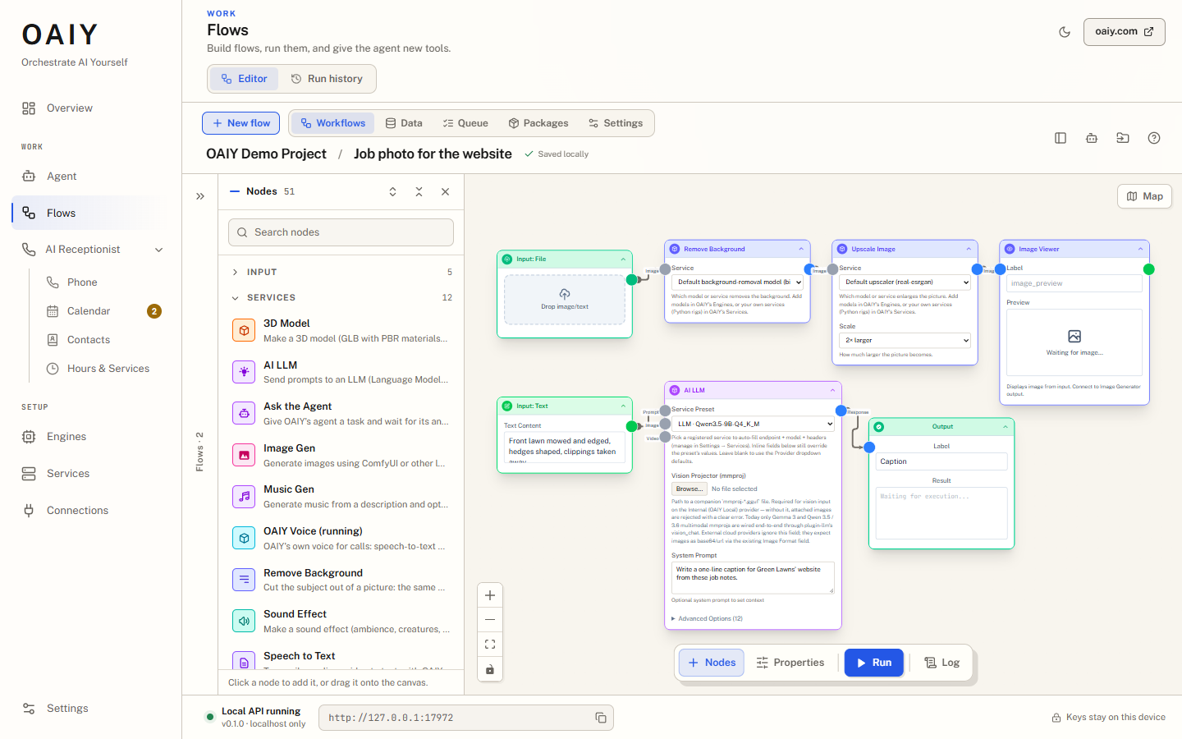Open the Map view button
1182x739 pixels.
1144,196
